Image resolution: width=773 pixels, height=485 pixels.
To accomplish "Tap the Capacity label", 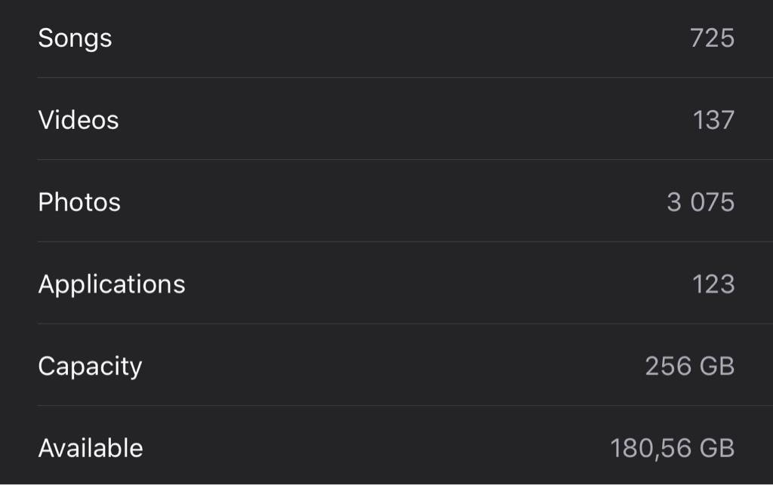I will tap(91, 367).
